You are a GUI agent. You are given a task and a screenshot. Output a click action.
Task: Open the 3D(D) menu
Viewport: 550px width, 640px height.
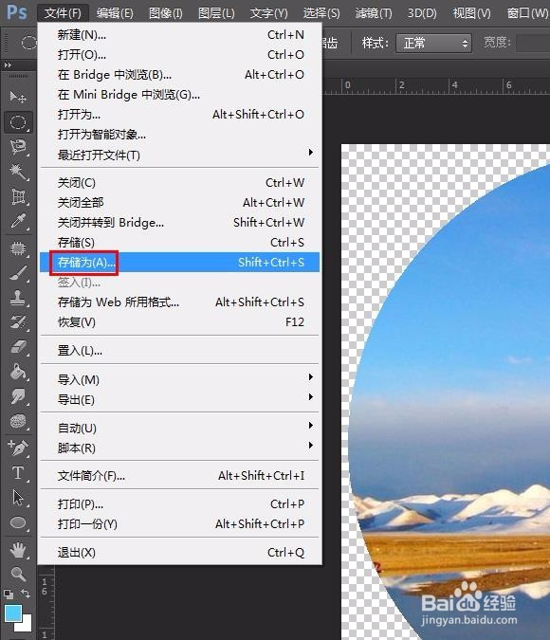[422, 13]
